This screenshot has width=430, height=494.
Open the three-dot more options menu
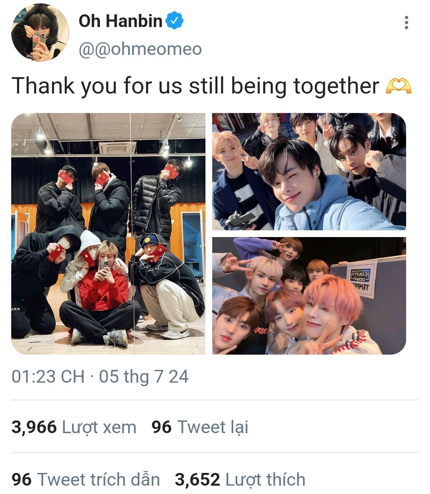pos(406,23)
